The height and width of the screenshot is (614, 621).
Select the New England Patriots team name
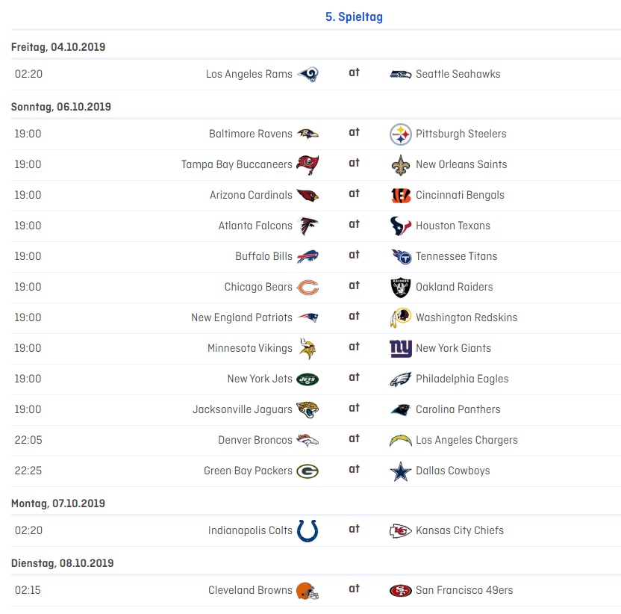click(x=242, y=318)
